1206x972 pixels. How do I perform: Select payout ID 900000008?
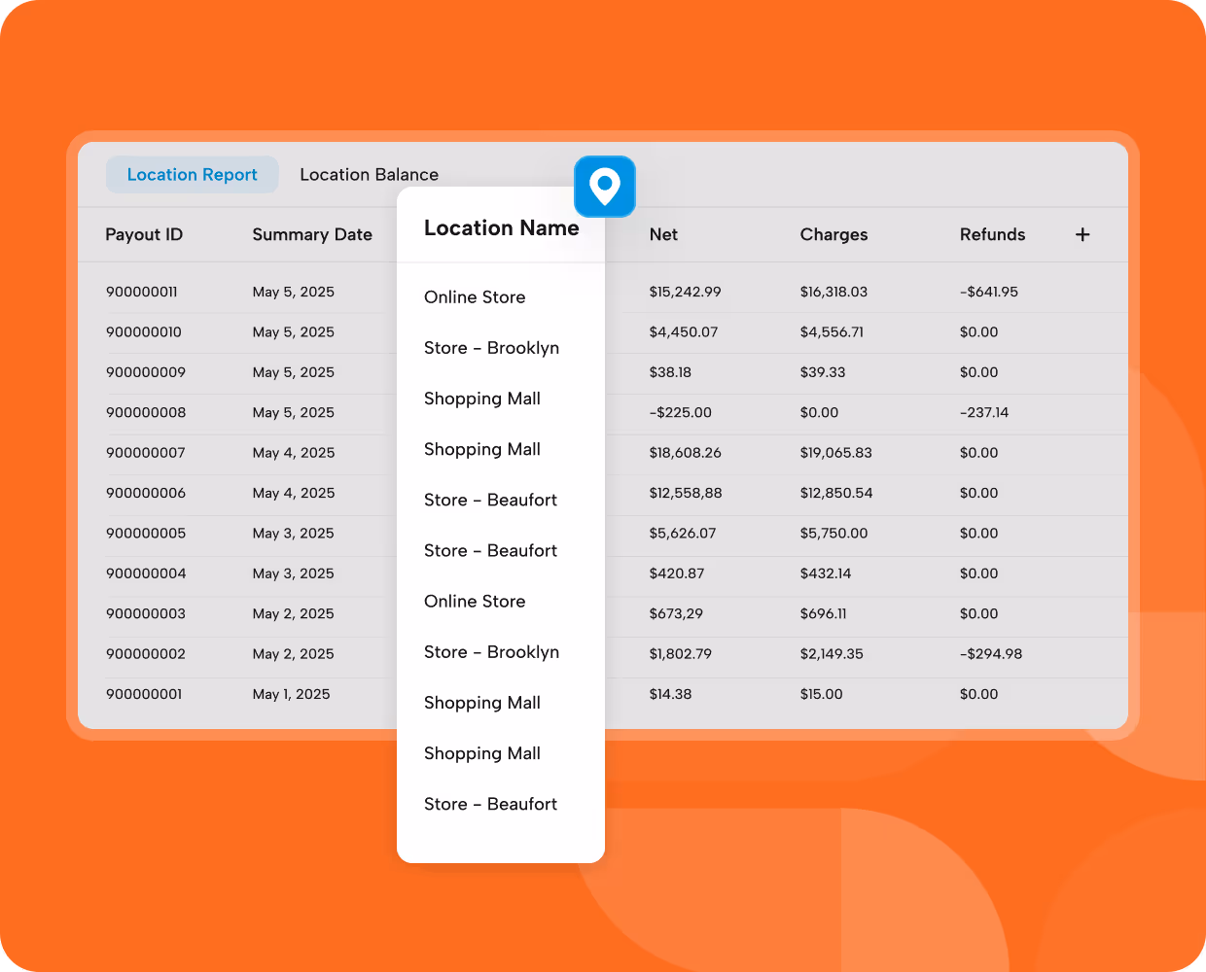point(146,412)
